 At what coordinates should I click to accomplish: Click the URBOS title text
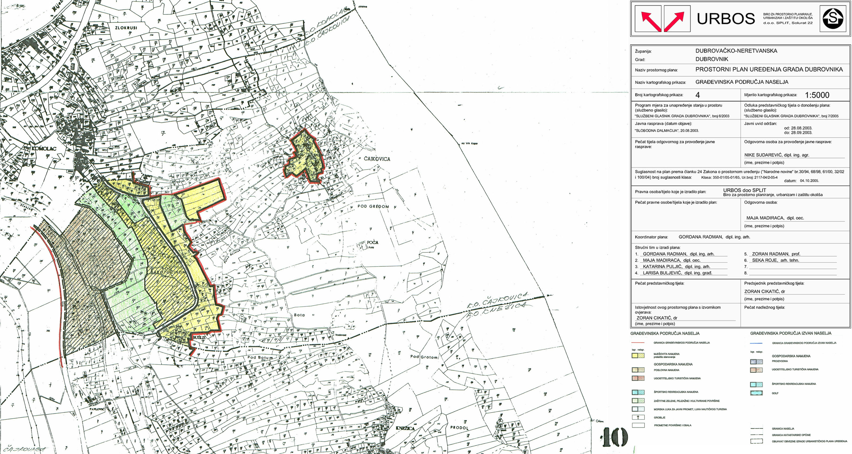[726, 19]
